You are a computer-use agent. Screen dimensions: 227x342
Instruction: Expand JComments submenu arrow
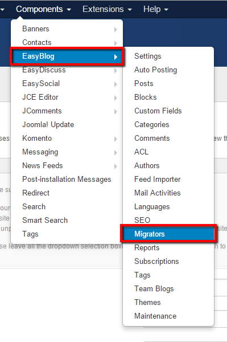(x=115, y=112)
